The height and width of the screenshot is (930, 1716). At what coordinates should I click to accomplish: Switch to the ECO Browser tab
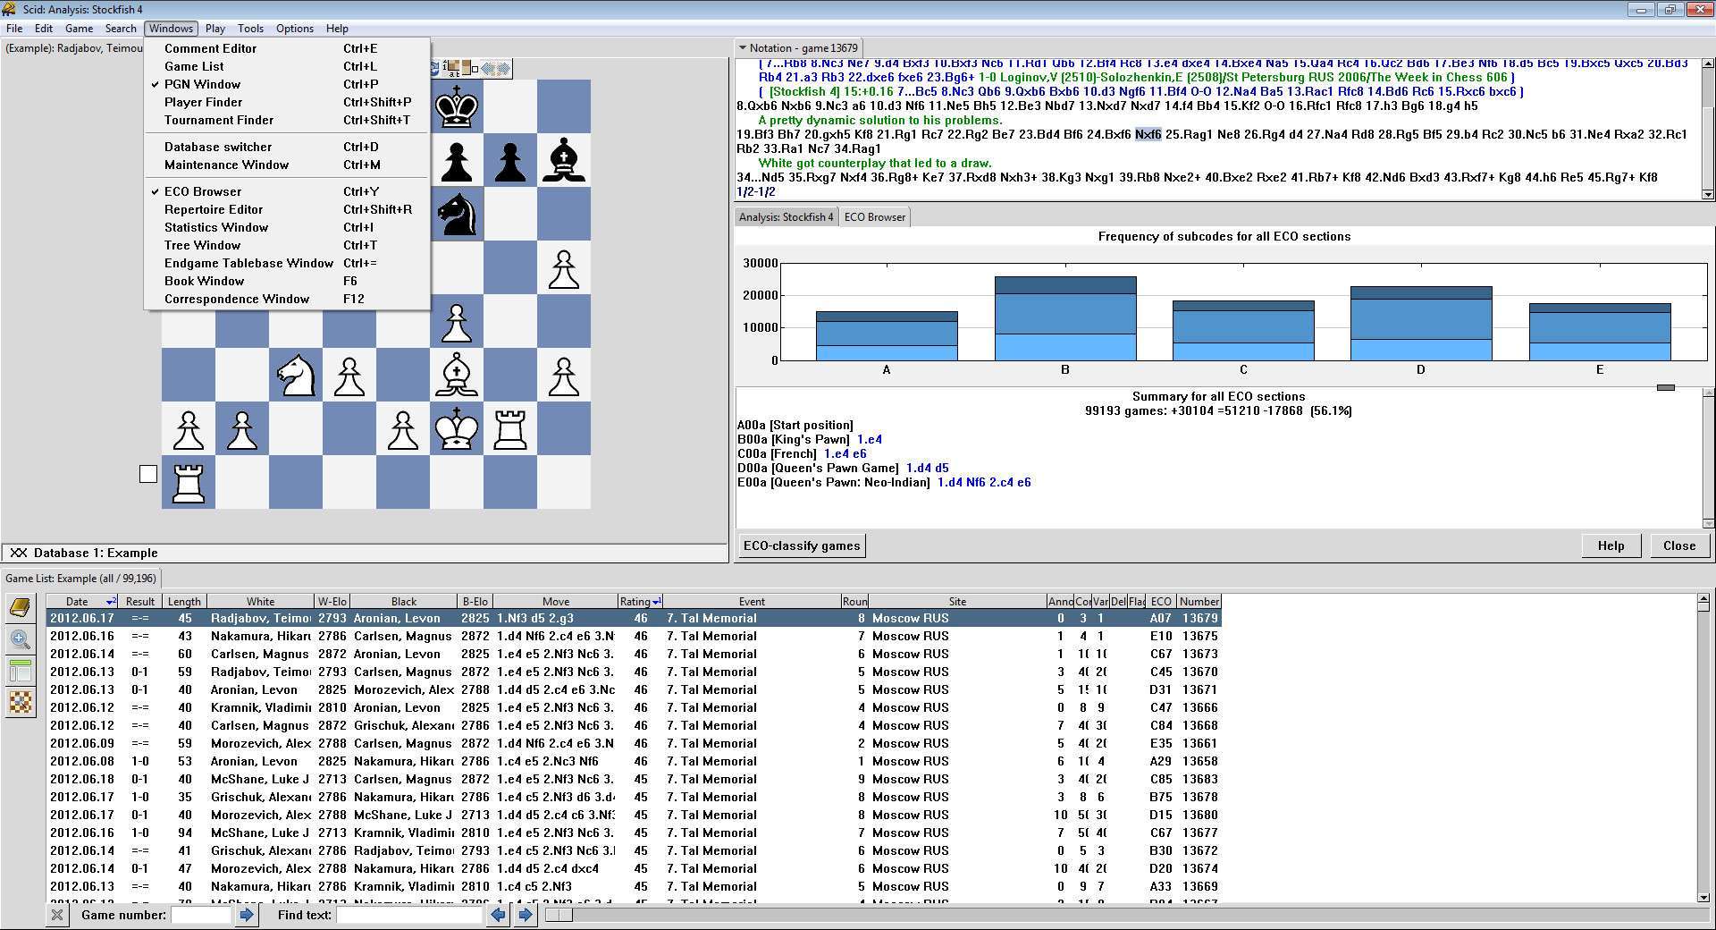tap(874, 216)
